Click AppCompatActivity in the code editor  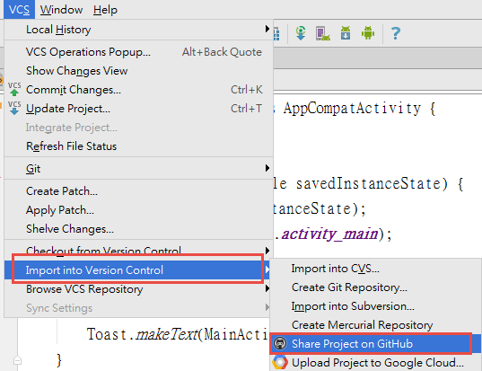click(x=352, y=109)
